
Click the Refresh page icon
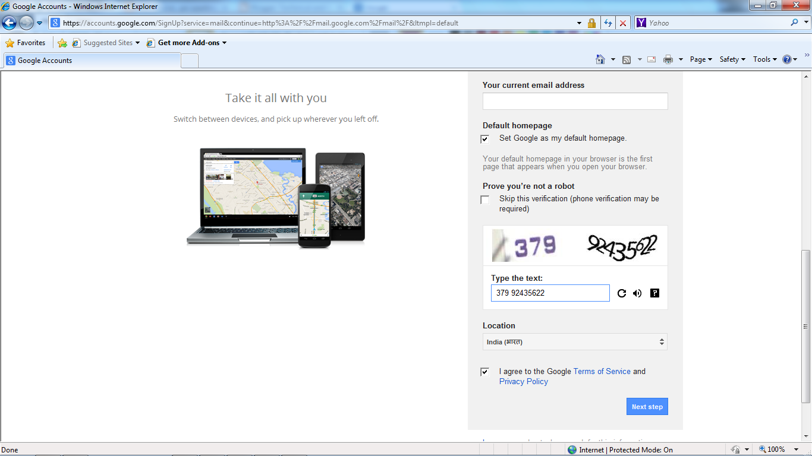(608, 23)
